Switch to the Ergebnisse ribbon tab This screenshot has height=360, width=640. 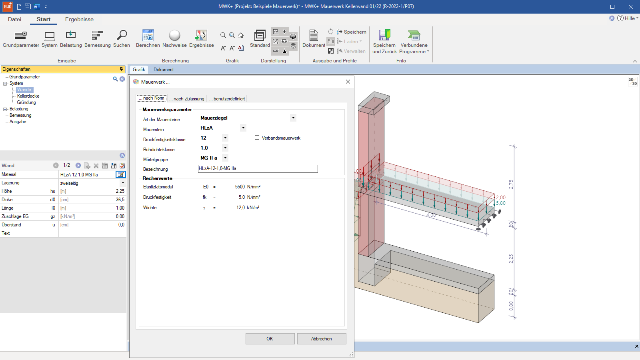79,19
